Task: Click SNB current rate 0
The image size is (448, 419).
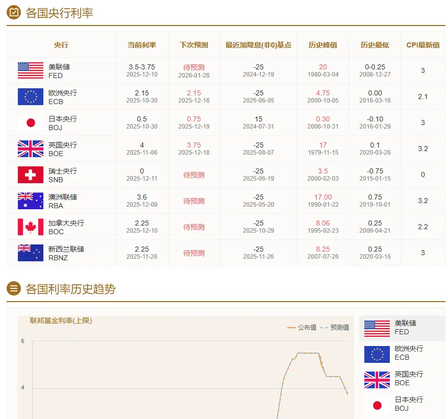Action: point(142,171)
